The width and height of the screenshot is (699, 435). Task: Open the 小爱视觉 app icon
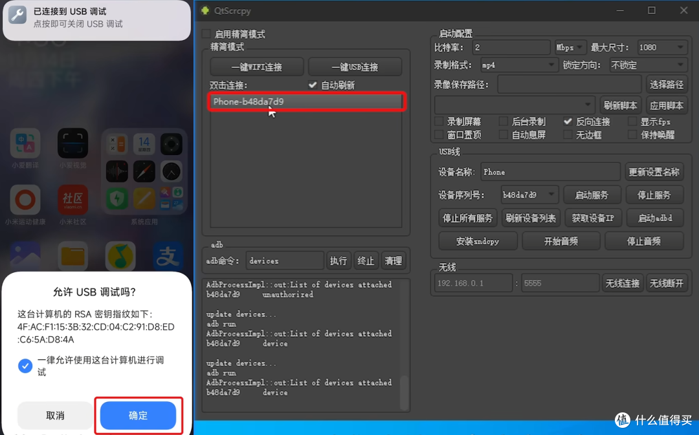pos(72,143)
